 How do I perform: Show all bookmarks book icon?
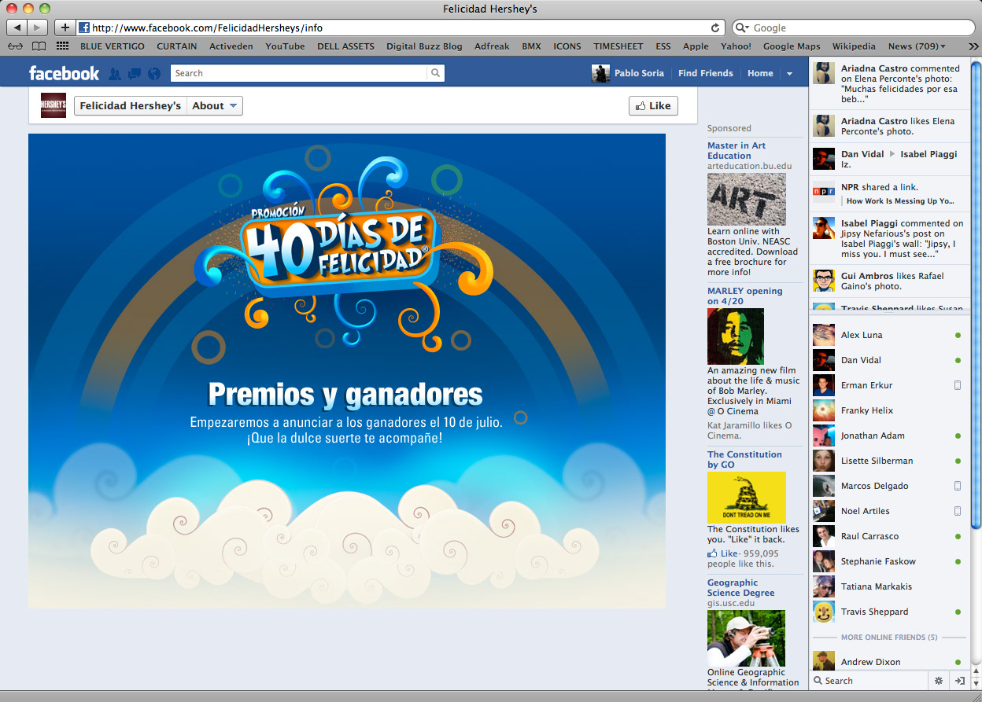[x=39, y=46]
